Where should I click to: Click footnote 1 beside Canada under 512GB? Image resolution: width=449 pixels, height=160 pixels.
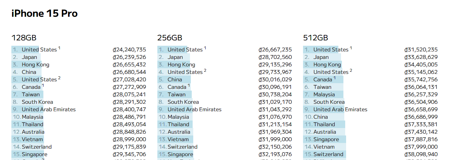tap(334, 78)
